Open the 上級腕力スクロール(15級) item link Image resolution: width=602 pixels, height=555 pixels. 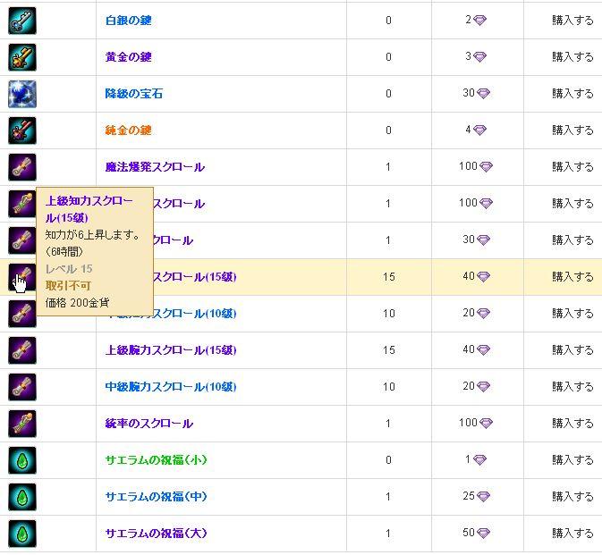click(171, 350)
